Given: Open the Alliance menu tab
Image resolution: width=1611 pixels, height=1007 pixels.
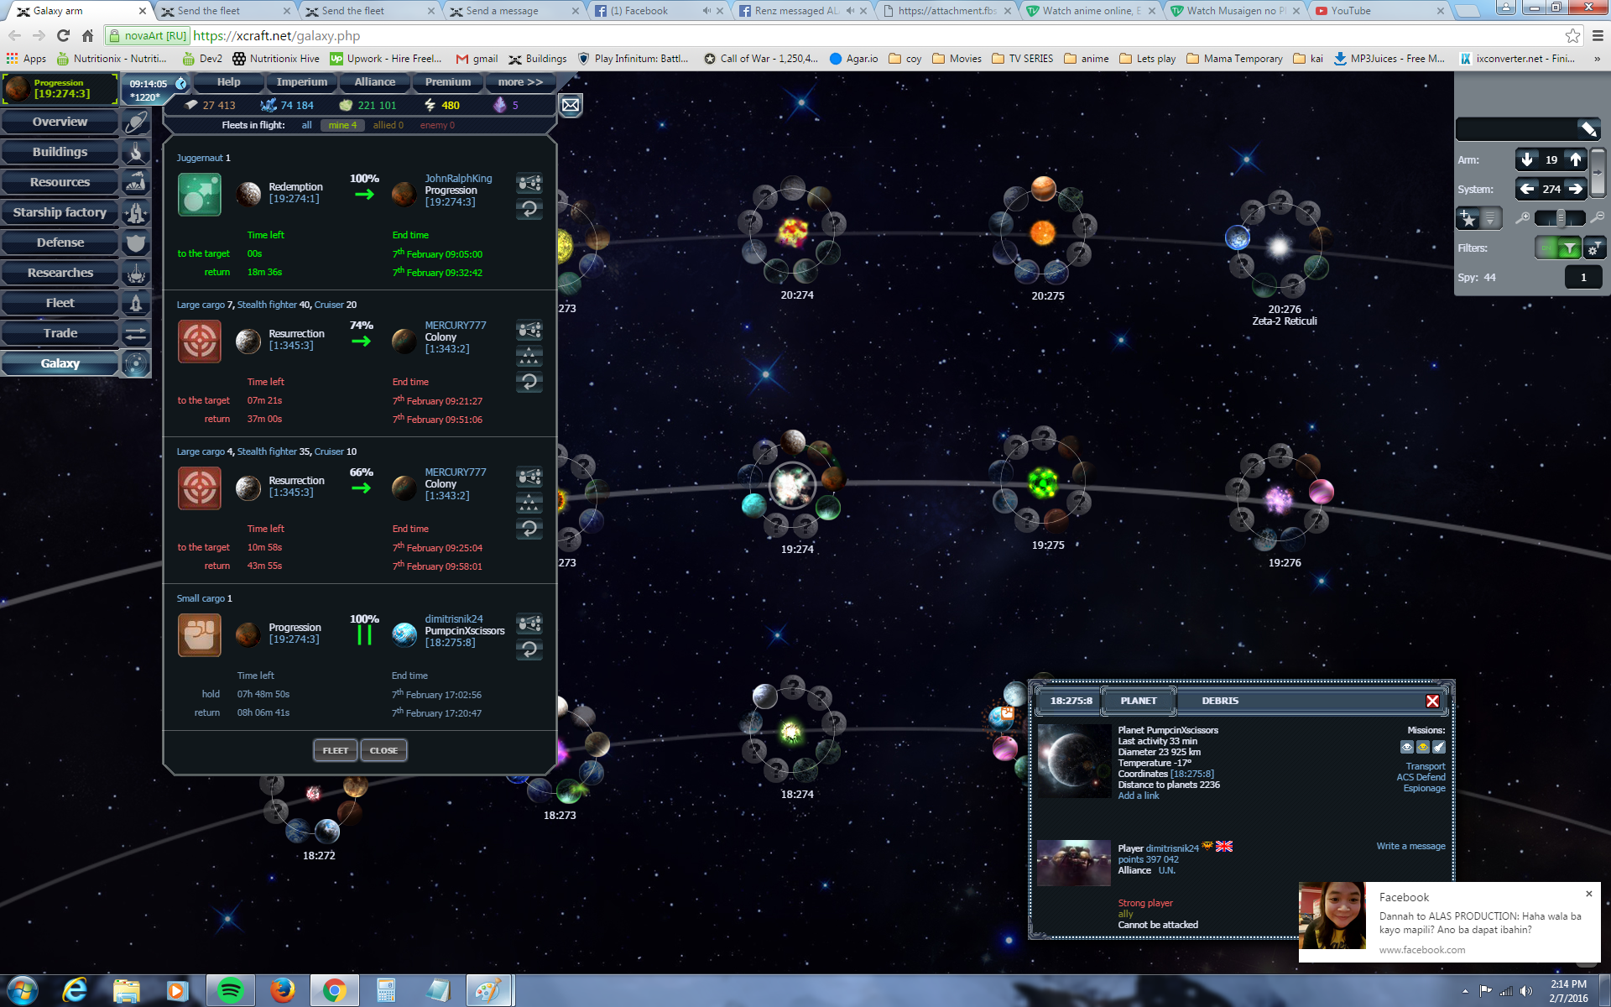Looking at the screenshot, I should [x=374, y=82].
